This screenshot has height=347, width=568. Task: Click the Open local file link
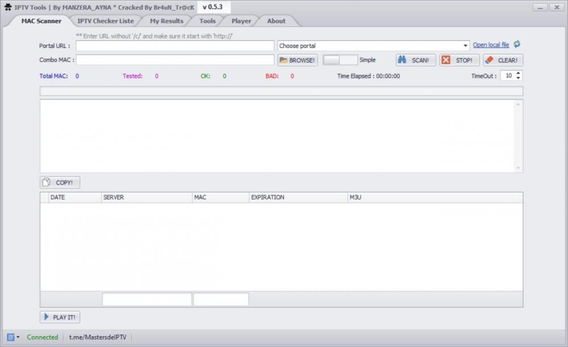click(491, 45)
